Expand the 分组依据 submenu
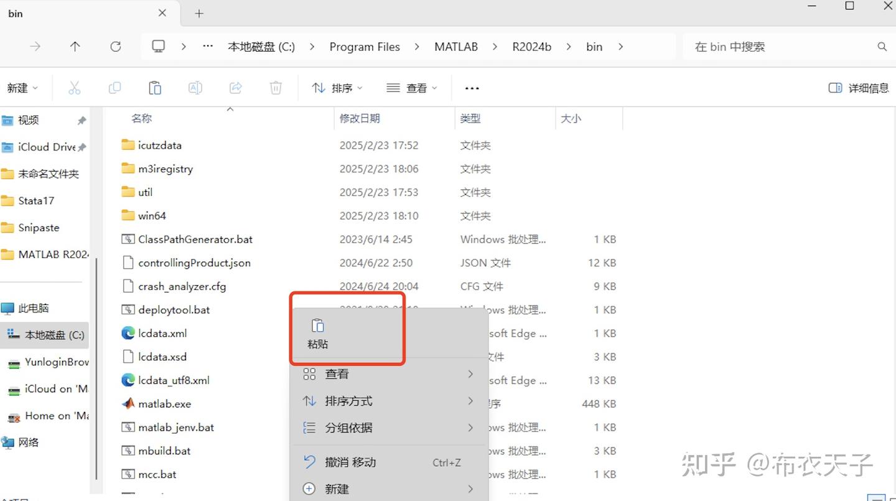Image resolution: width=896 pixels, height=501 pixels. tap(348, 428)
